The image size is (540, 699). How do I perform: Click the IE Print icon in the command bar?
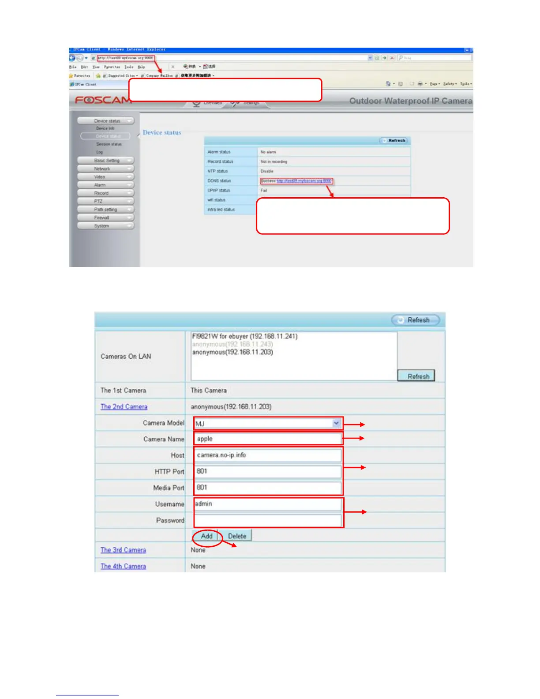(420, 84)
